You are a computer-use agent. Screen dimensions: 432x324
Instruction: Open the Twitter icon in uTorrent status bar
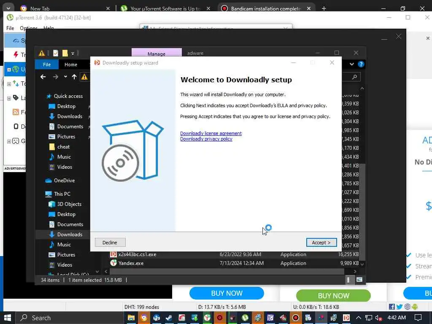[x=400, y=307]
